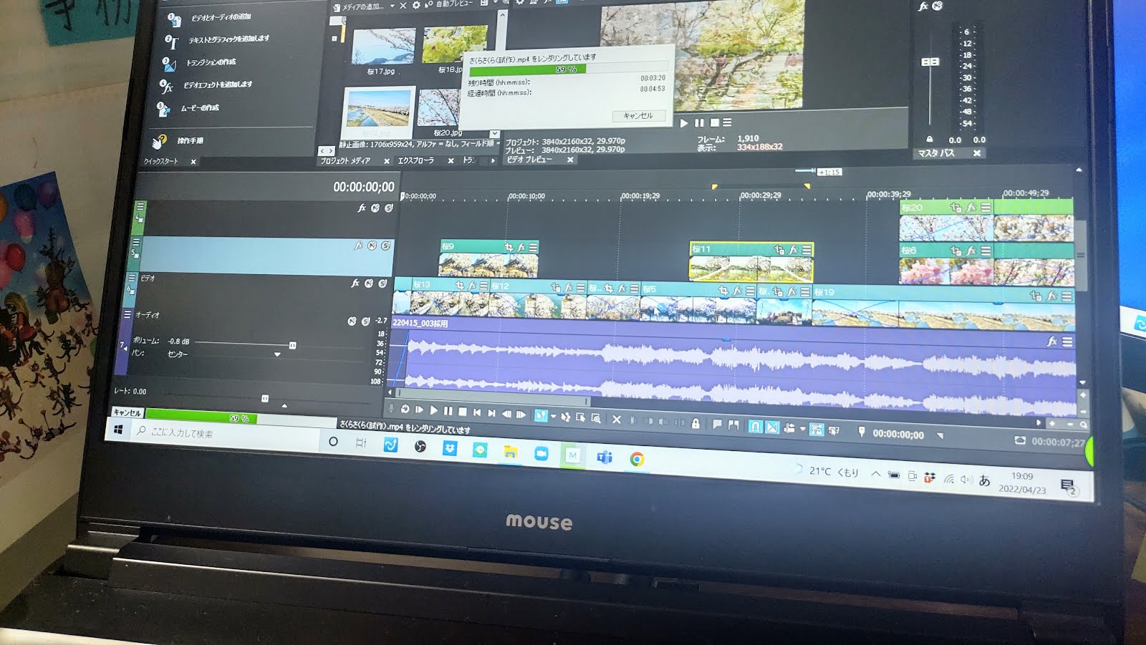Image resolution: width=1146 pixels, height=645 pixels.
Task: Open preview window hamburger menu
Action: click(x=727, y=123)
